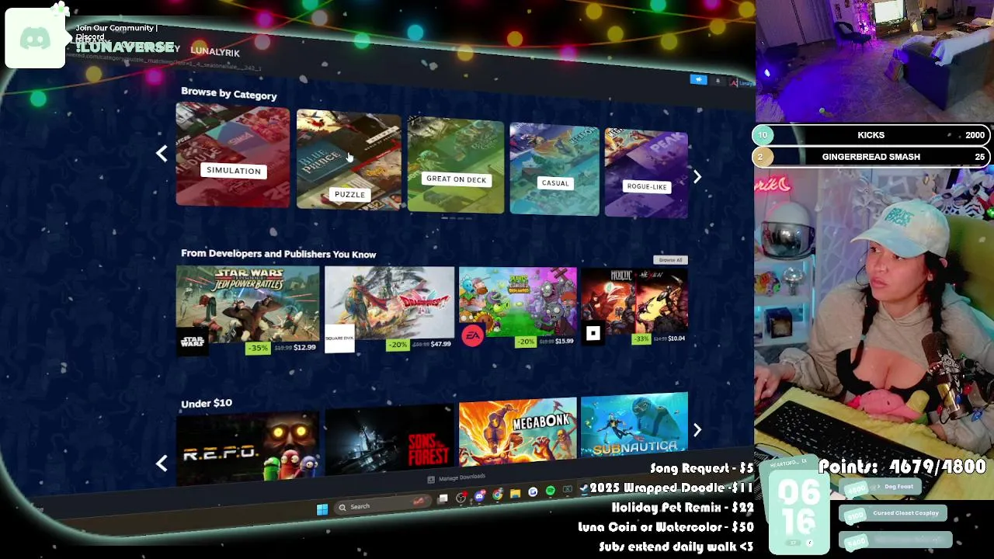Click the $15.99 price

point(565,341)
